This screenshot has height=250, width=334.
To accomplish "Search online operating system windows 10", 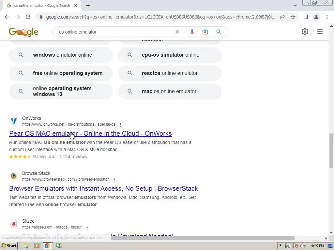I will (61, 91).
